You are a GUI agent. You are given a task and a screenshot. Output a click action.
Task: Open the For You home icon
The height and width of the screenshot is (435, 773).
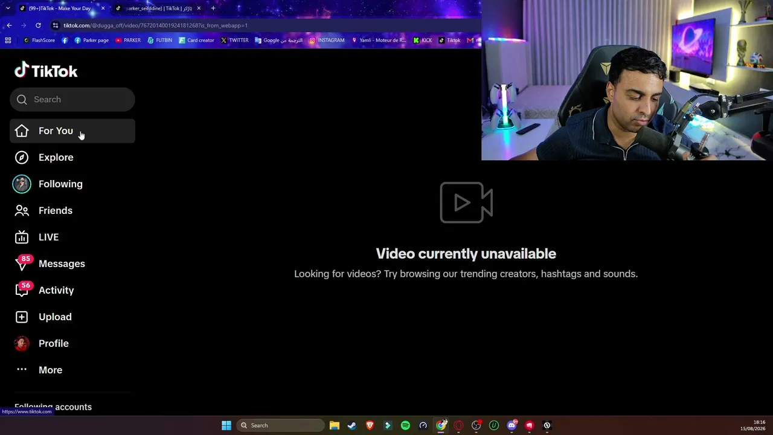(x=22, y=131)
